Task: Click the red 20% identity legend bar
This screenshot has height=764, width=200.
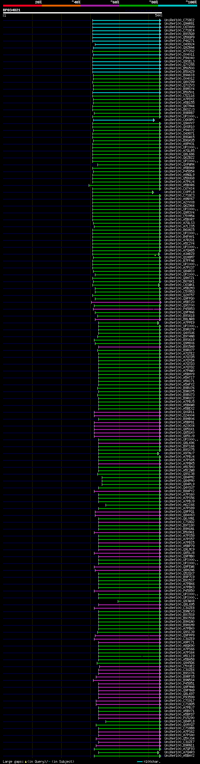Action: tap(22, 6)
